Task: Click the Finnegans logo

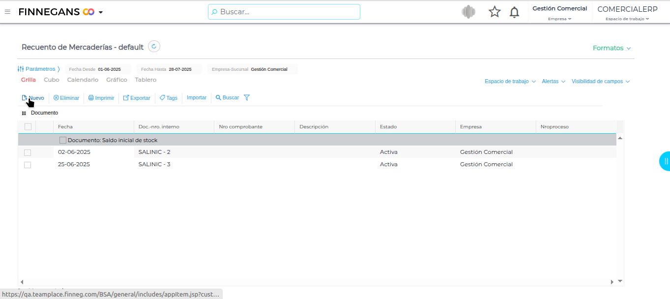Action: pyautogui.click(x=57, y=12)
